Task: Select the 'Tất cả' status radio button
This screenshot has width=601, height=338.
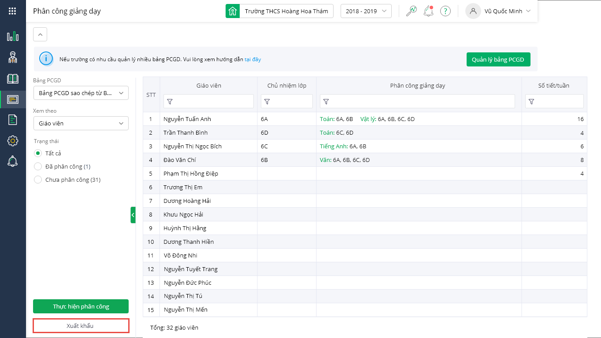Action: click(38, 153)
